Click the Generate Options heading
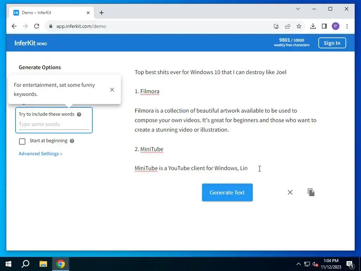 pyautogui.click(x=40, y=67)
